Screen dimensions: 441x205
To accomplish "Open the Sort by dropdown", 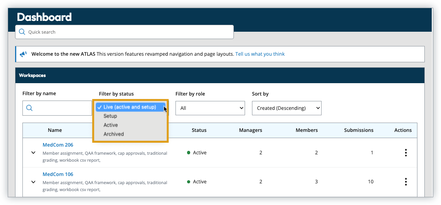I will click(286, 108).
